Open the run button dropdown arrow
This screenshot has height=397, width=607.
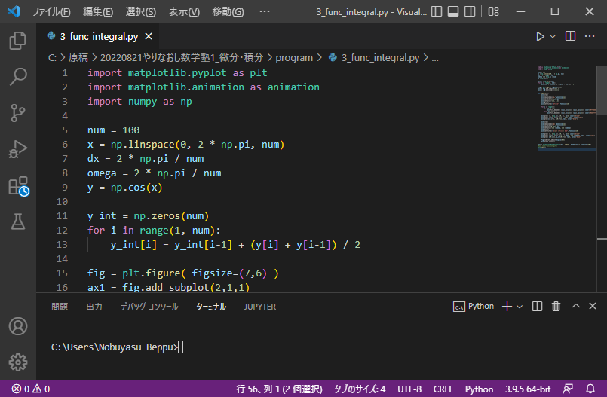(x=553, y=36)
